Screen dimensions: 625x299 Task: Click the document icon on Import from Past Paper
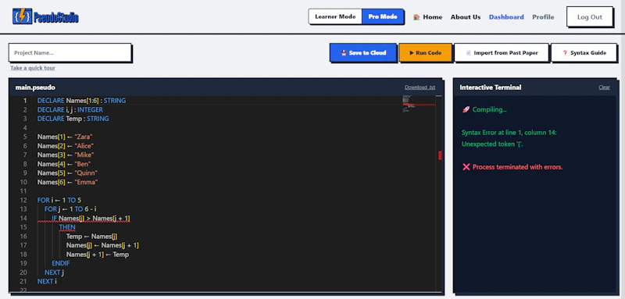[x=469, y=52]
